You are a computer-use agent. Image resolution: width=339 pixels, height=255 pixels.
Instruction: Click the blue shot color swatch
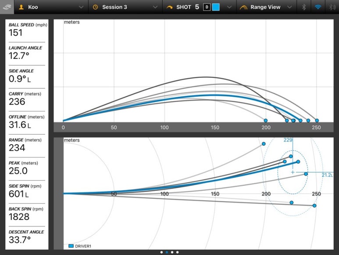coord(216,7)
